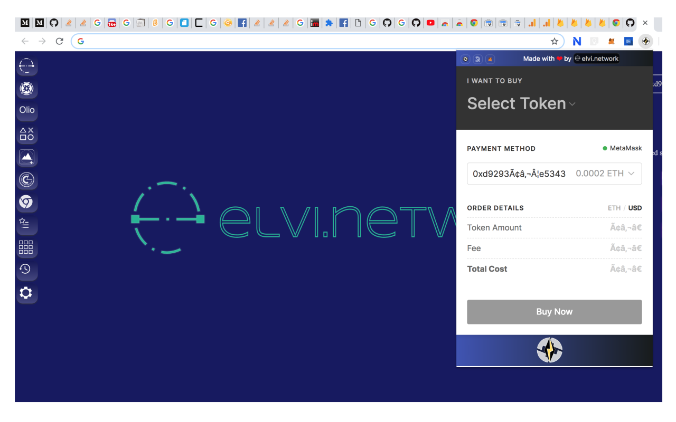The image size is (676, 422).
Task: Open the Chrome logo sidebar icon
Action: pyautogui.click(x=26, y=202)
